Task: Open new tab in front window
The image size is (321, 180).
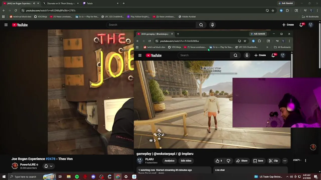Action: pyautogui.click(x=178, y=34)
